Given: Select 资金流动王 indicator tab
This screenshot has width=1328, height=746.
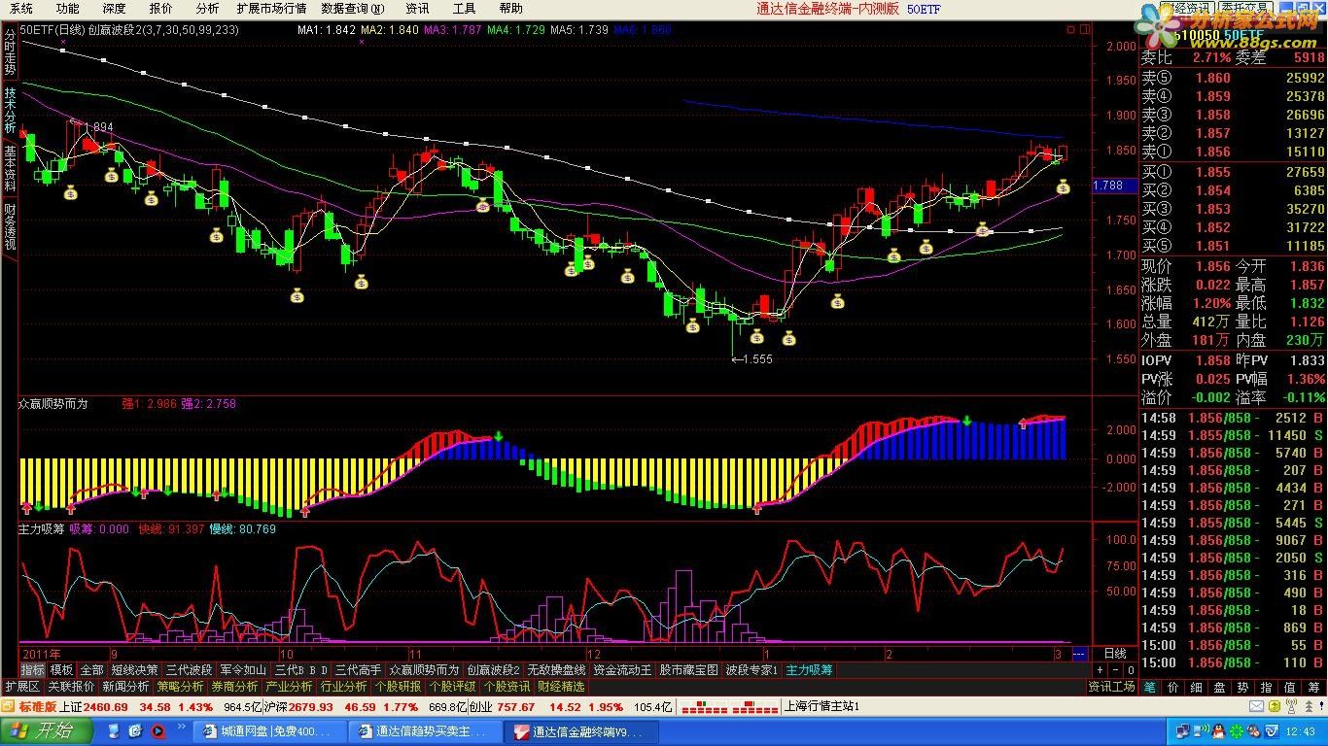Looking at the screenshot, I should (622, 670).
